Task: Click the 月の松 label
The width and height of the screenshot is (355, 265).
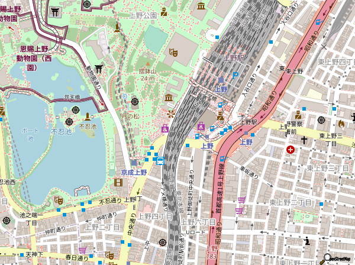Action: tap(130, 117)
